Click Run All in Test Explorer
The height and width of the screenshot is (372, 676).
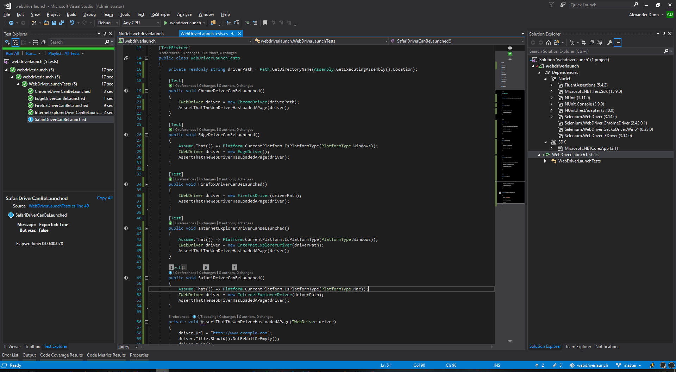[x=12, y=53]
